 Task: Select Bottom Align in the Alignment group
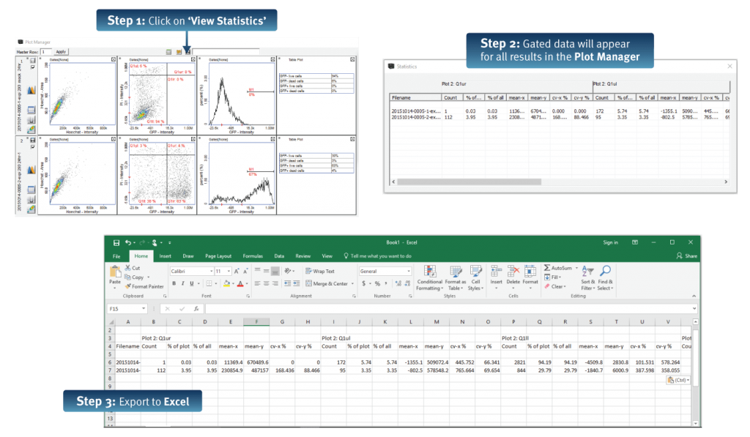click(275, 271)
